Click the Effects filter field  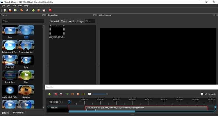pos(23,21)
